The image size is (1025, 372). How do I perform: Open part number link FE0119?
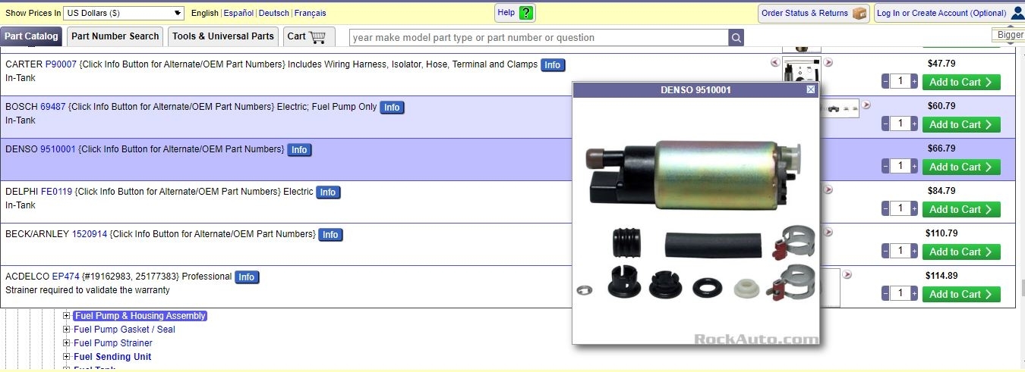(x=56, y=192)
